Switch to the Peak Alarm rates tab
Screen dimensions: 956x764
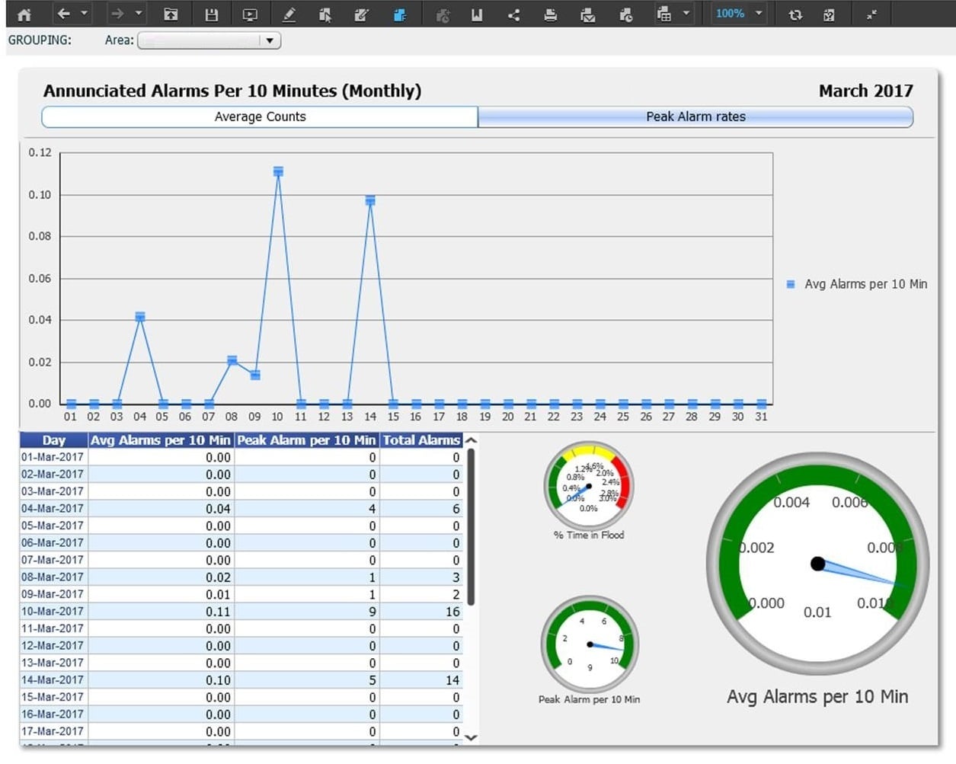click(695, 117)
